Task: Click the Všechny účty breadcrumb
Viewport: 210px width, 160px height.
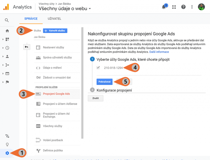Action: point(46,4)
